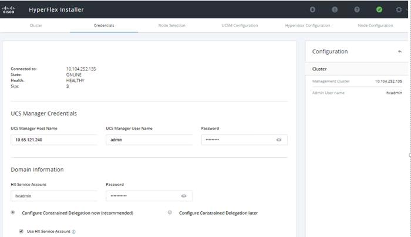The height and width of the screenshot is (237, 411).
Task: Click info icon beside Use HX Service Account
Action: tap(73, 232)
